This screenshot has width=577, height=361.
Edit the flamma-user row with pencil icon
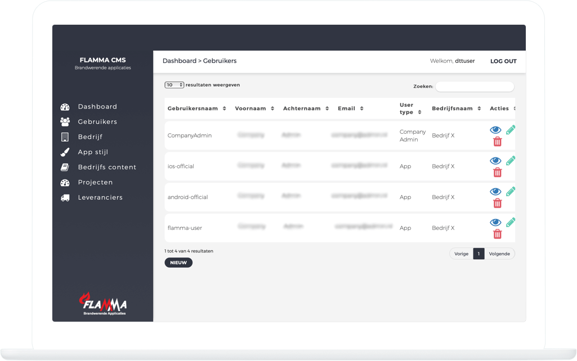(511, 223)
